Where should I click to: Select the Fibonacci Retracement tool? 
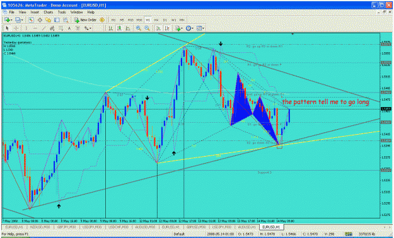pyautogui.click(x=61, y=28)
